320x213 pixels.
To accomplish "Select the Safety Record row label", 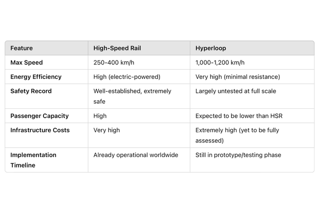I will (31, 91).
